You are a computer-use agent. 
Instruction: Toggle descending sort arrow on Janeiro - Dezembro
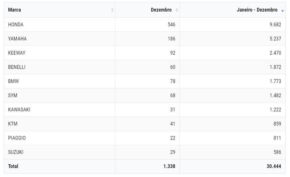pos(282,11)
